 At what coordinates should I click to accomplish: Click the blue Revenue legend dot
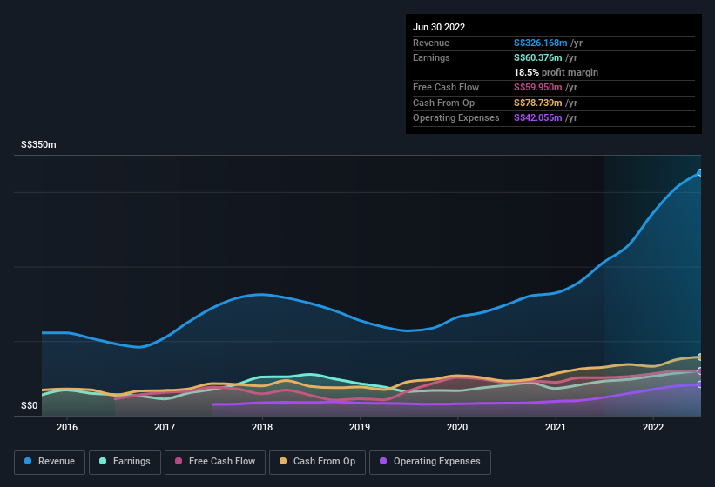tap(28, 461)
